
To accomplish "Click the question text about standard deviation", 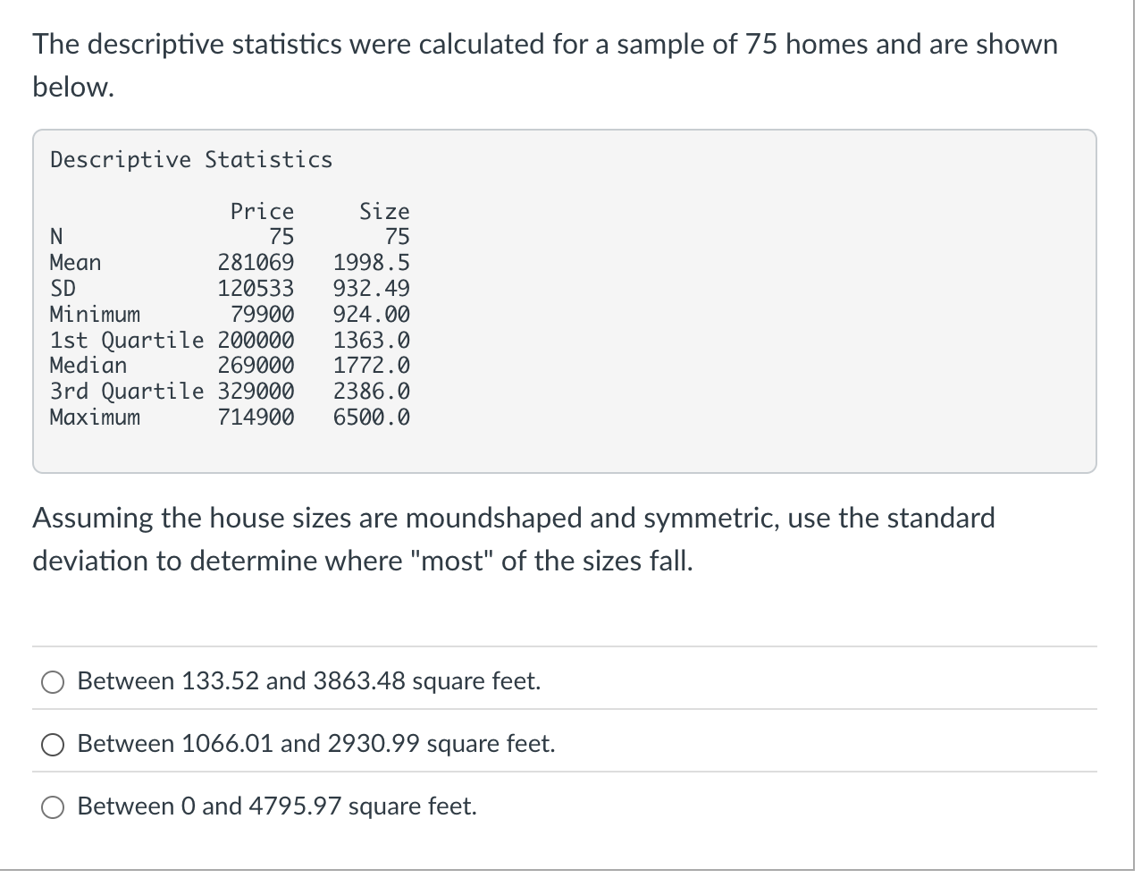I will click(x=514, y=539).
